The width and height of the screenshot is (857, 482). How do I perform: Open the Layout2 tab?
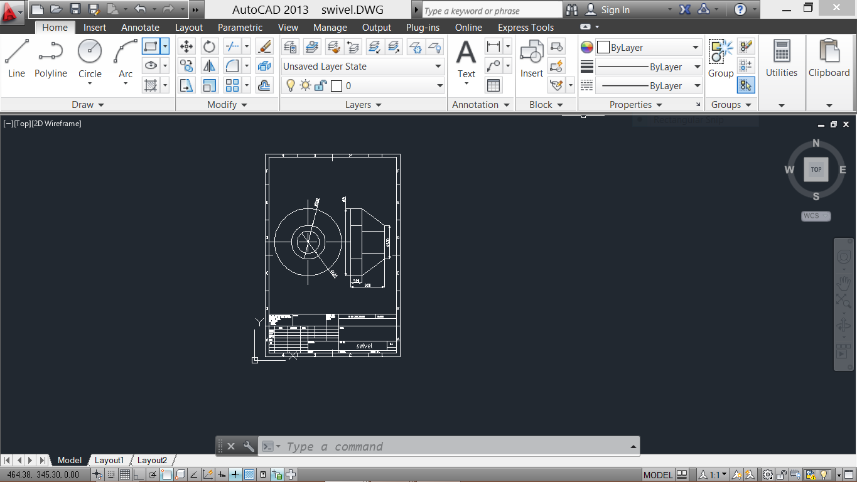[152, 461]
